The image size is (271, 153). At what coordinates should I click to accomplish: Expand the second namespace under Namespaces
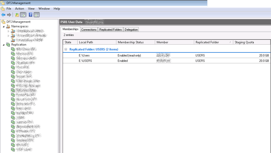click(8, 36)
